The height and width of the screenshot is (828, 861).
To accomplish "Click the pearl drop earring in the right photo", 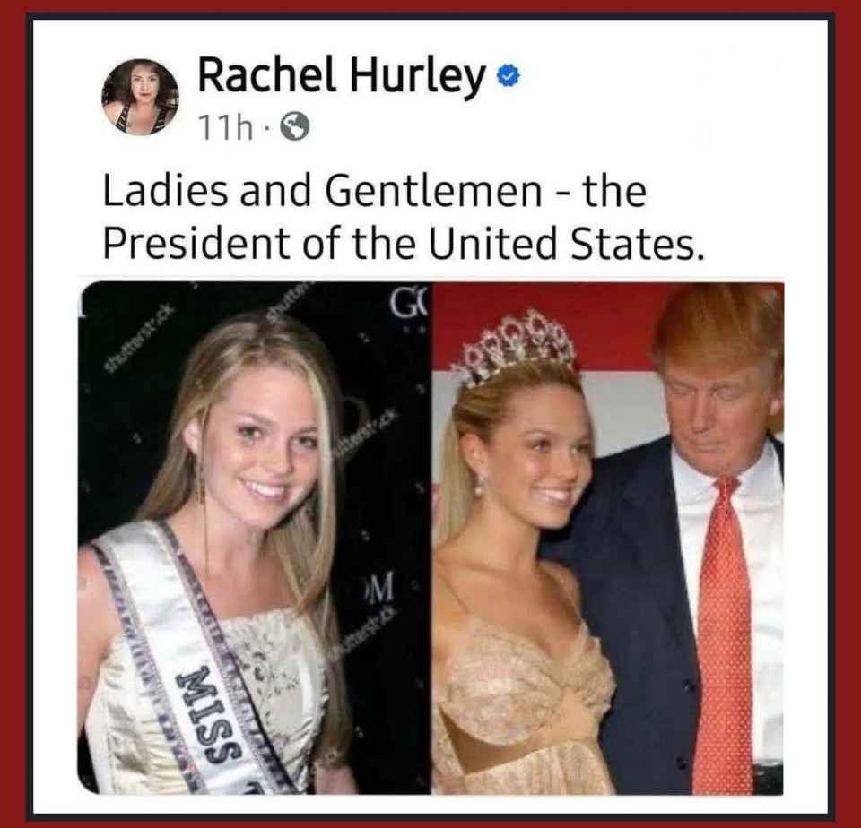I will (x=479, y=483).
